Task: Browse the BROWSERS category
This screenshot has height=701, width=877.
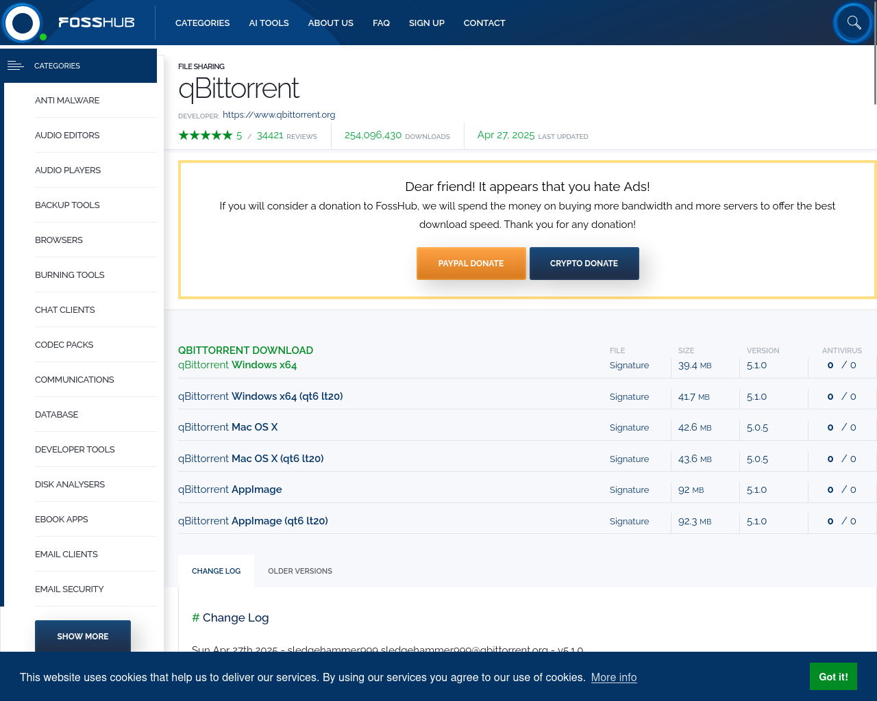Action: click(59, 240)
